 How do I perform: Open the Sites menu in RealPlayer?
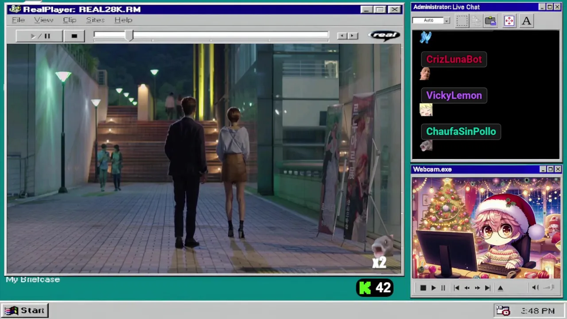click(95, 20)
